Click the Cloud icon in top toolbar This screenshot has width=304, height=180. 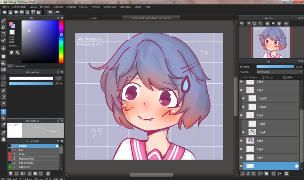click(5, 12)
